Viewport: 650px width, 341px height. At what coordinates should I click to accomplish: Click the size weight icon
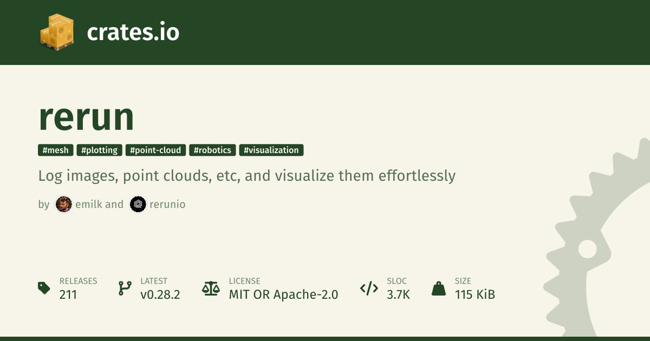438,288
